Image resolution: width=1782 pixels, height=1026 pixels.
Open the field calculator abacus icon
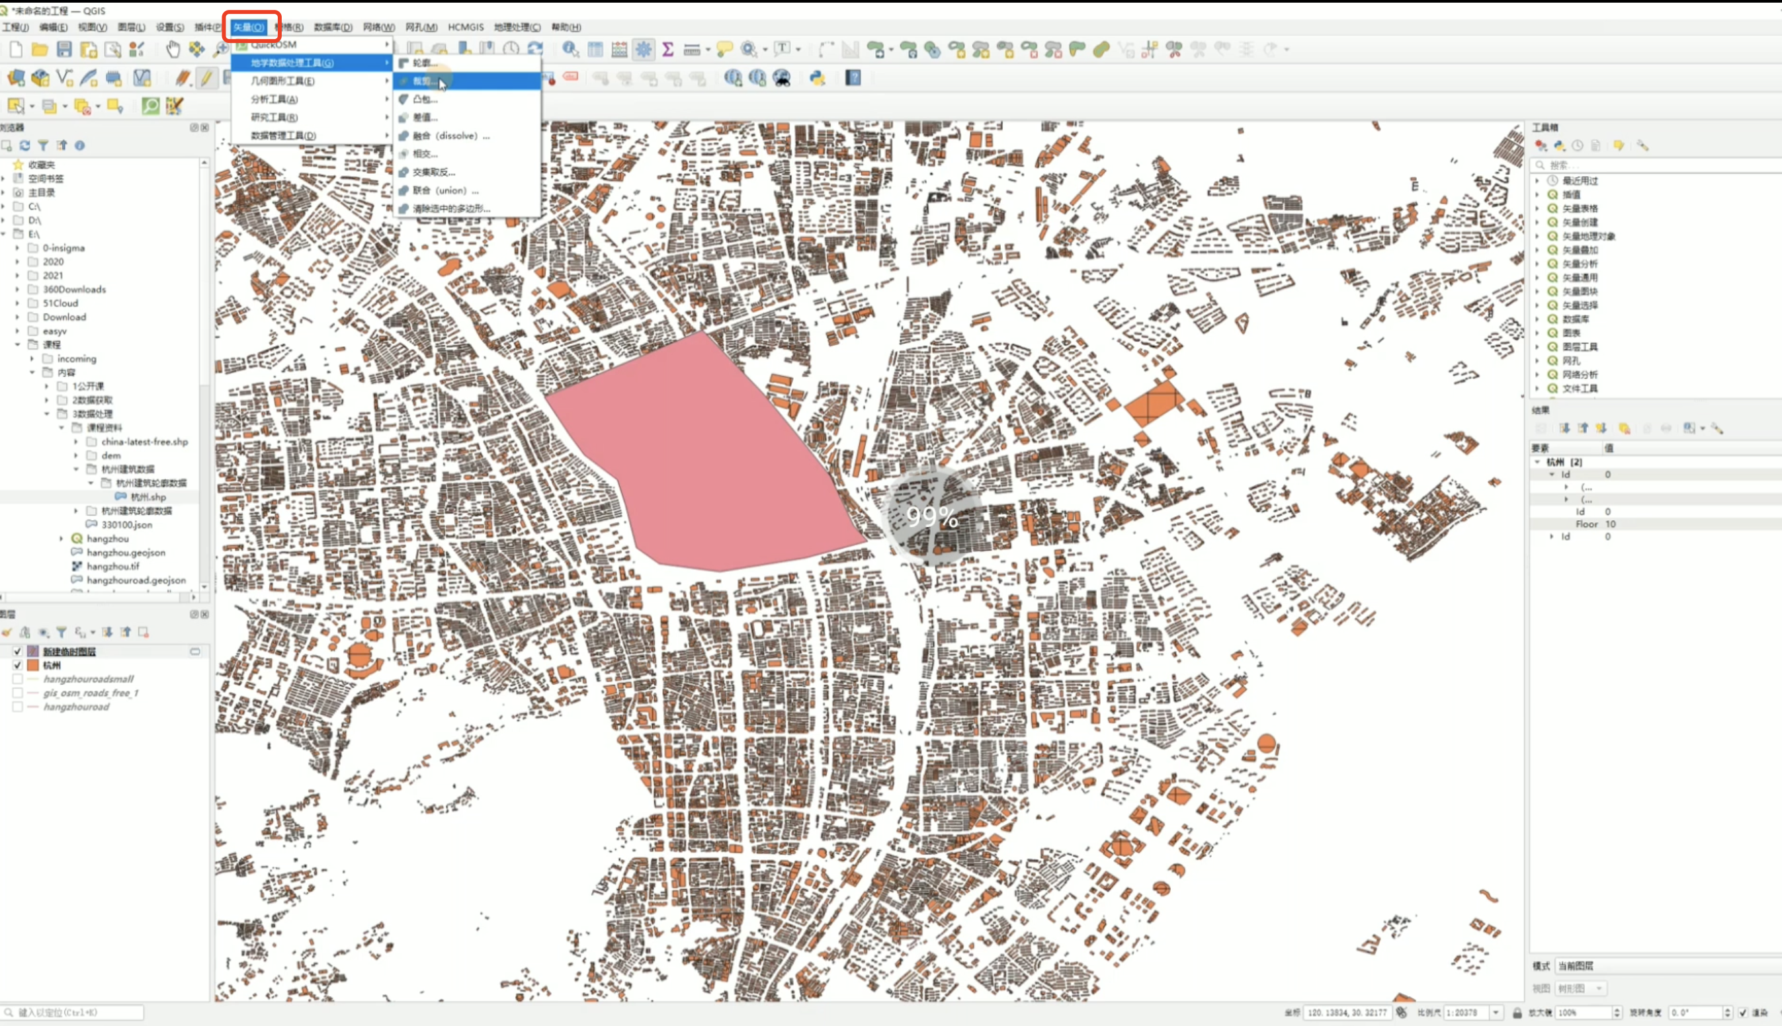coord(619,49)
